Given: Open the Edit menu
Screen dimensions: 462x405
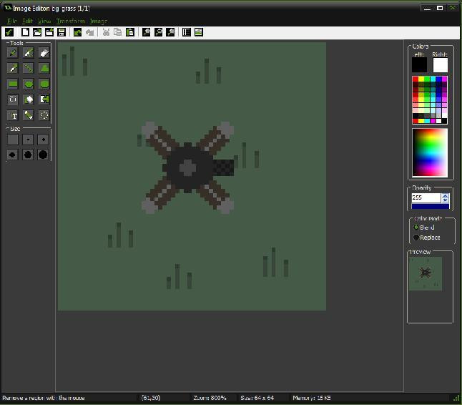Looking at the screenshot, I should click(27, 21).
